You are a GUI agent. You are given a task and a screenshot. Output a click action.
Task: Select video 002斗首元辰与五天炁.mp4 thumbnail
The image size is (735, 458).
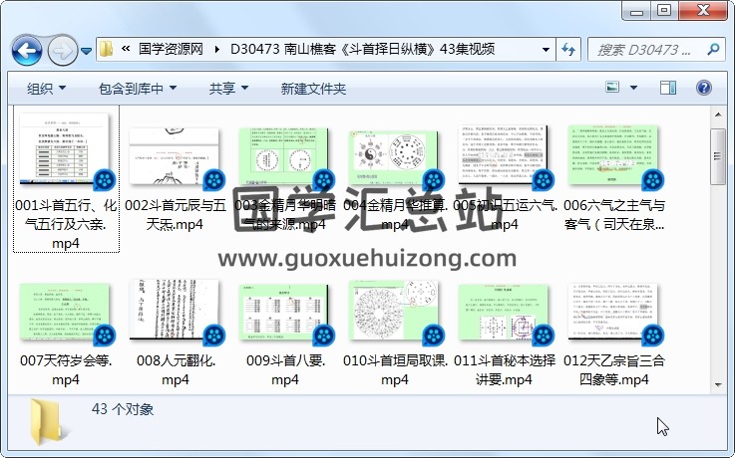175,157
